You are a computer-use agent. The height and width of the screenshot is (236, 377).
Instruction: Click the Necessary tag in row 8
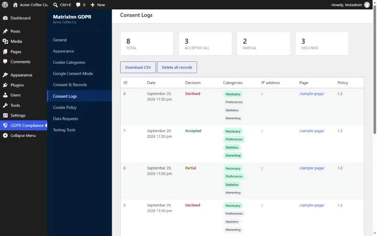click(x=233, y=94)
